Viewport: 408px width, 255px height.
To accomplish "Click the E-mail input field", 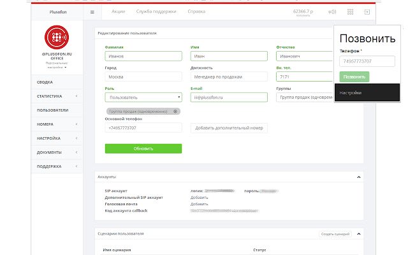I will 229,98.
